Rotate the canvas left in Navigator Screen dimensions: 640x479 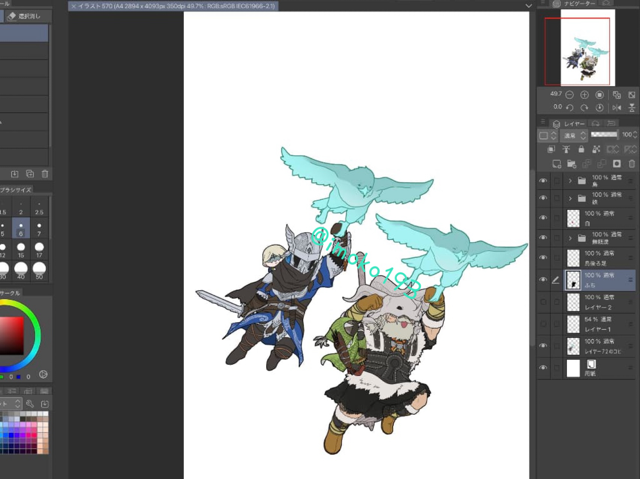coord(570,108)
